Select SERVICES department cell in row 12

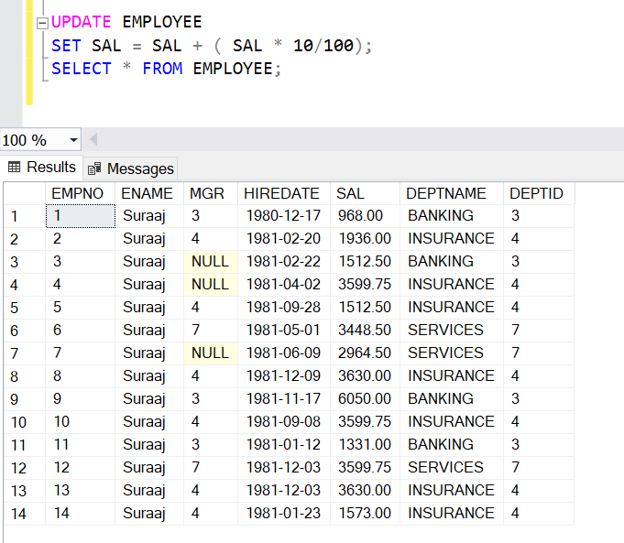pos(452,467)
